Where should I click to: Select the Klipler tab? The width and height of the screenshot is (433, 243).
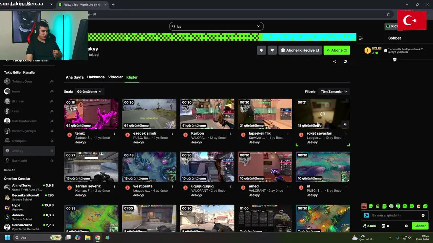pos(132,77)
